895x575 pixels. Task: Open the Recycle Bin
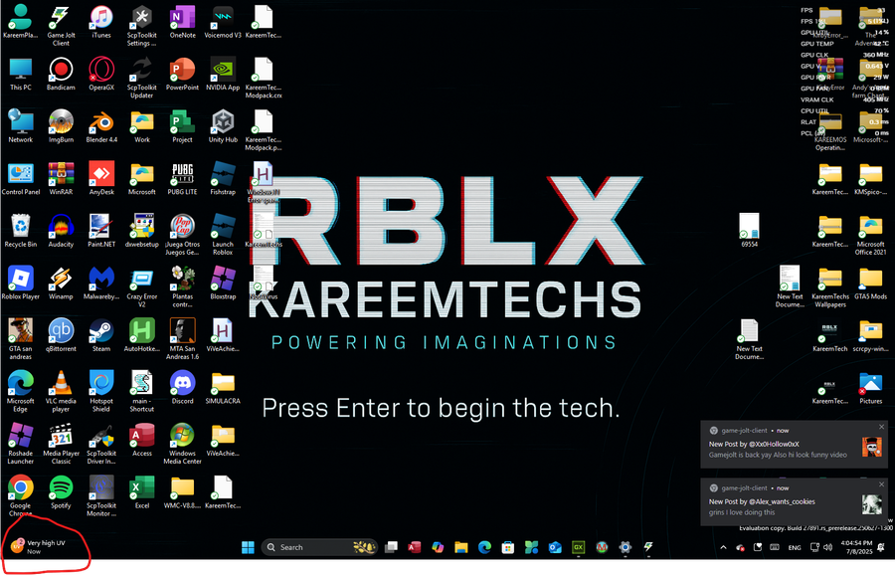click(x=21, y=231)
